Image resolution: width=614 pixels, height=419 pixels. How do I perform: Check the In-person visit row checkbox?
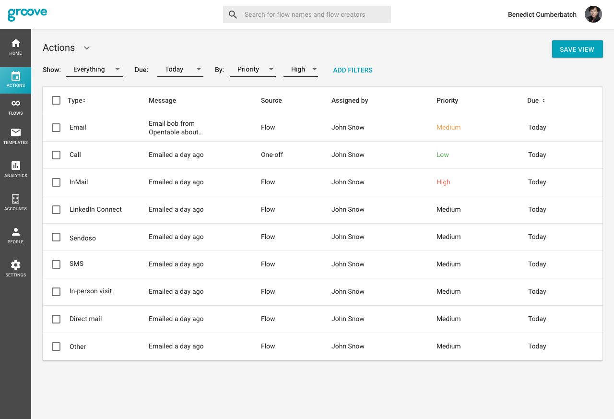(x=56, y=292)
